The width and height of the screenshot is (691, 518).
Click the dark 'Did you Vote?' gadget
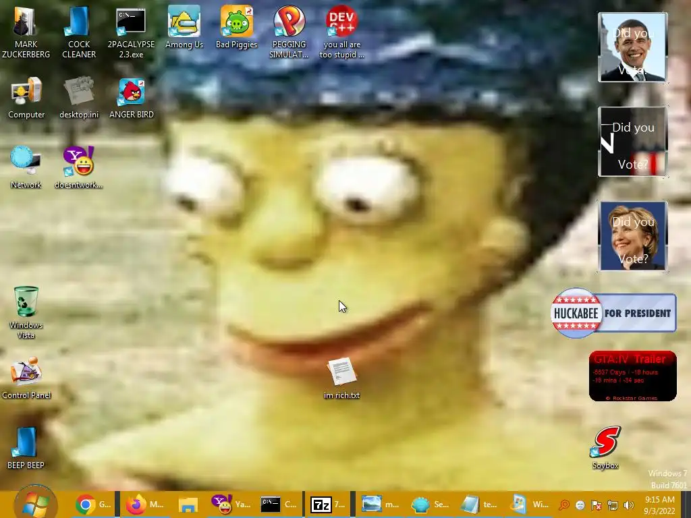click(x=632, y=142)
